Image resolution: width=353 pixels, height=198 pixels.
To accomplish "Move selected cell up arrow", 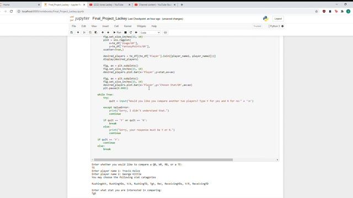I will [103, 32].
